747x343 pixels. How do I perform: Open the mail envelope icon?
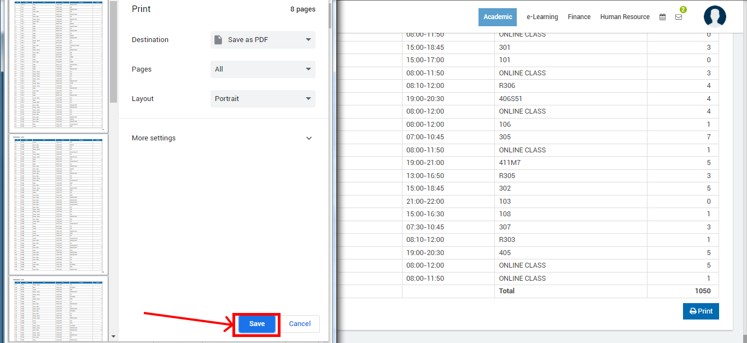coord(679,17)
